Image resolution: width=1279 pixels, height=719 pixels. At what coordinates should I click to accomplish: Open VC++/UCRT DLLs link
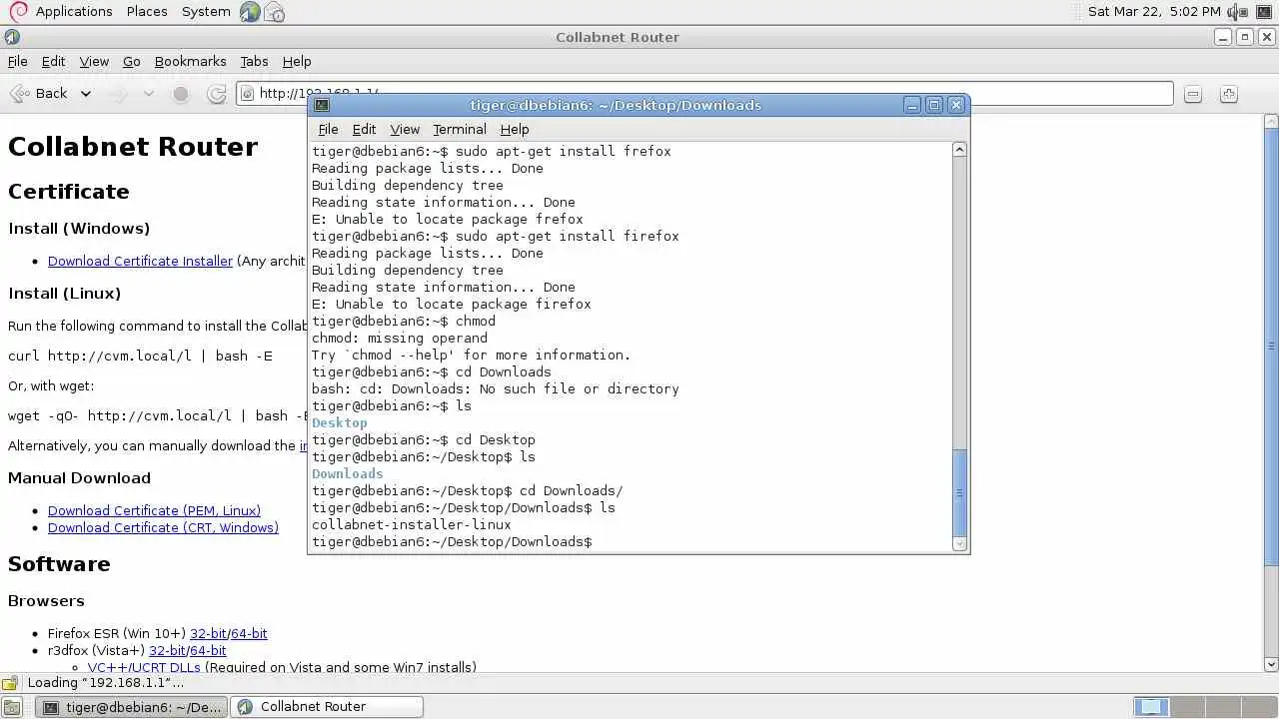144,667
